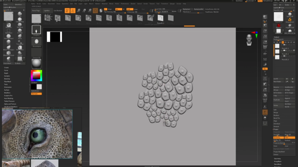Expand the Curve brush section
Image resolution: width=298 pixels, height=167 pixels.
[6, 70]
